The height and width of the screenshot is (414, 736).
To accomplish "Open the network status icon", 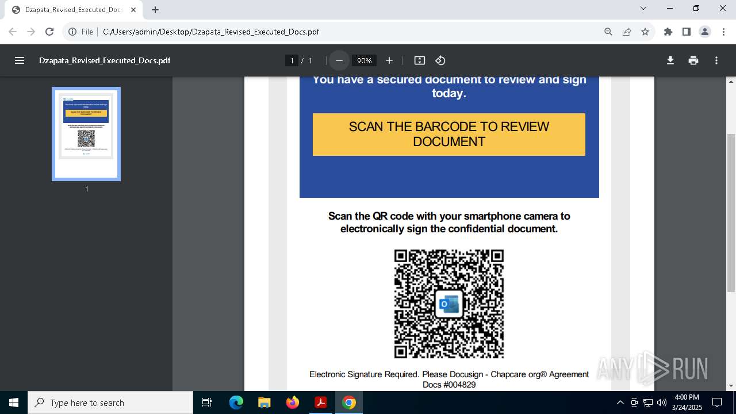I will click(x=648, y=402).
